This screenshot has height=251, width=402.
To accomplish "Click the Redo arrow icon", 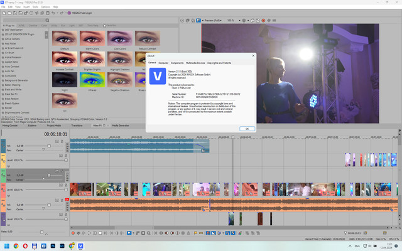I will [x=62, y=13].
